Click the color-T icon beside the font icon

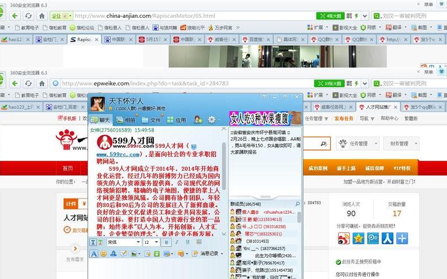pyautogui.click(x=101, y=242)
